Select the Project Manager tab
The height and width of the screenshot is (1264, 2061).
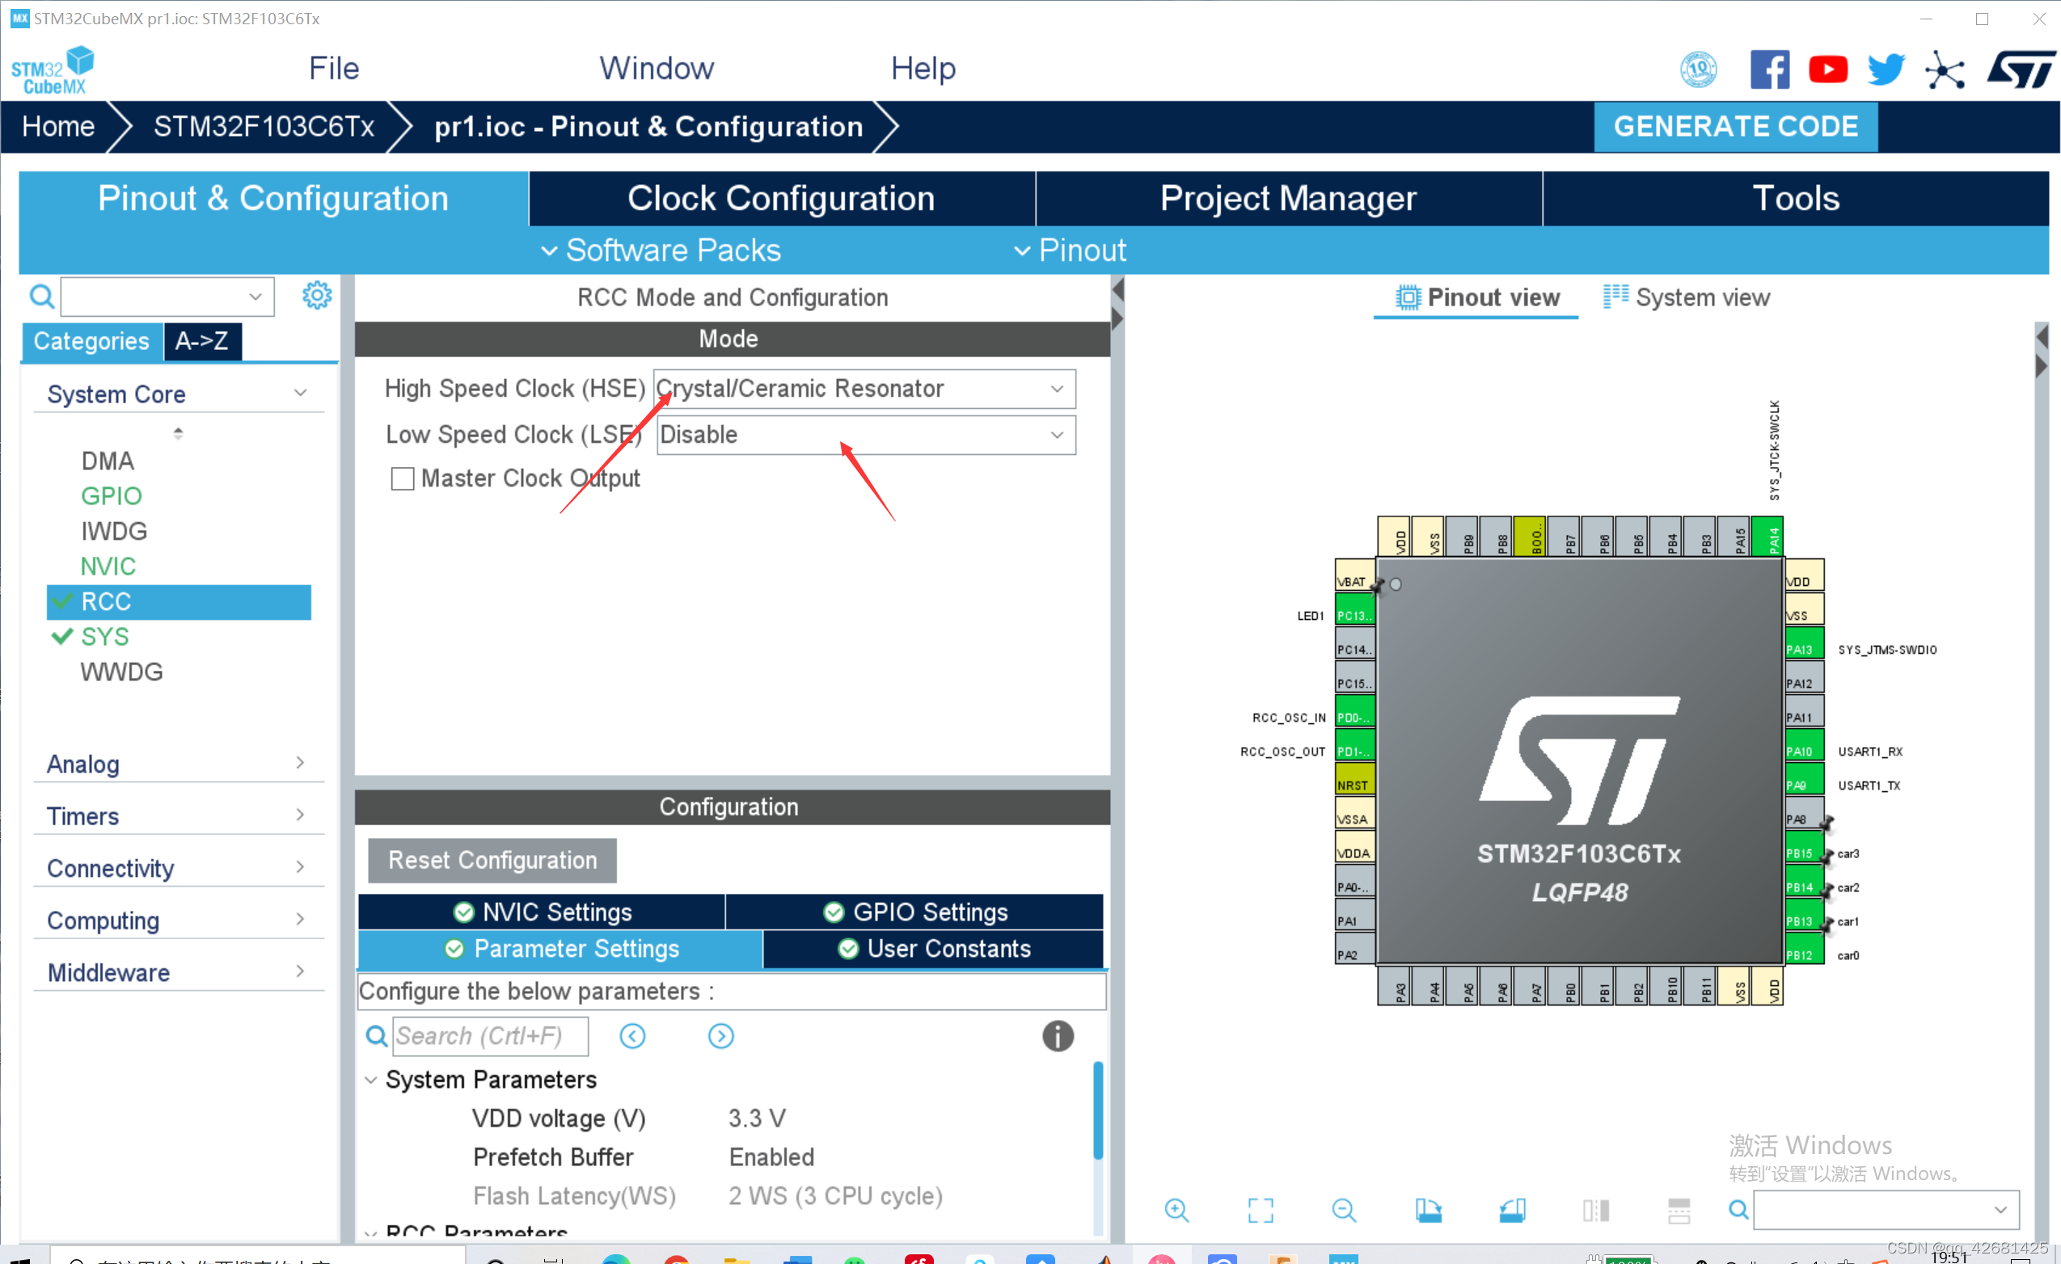[1286, 199]
